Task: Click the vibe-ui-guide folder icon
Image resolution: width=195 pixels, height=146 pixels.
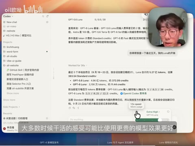Action: click(4, 61)
